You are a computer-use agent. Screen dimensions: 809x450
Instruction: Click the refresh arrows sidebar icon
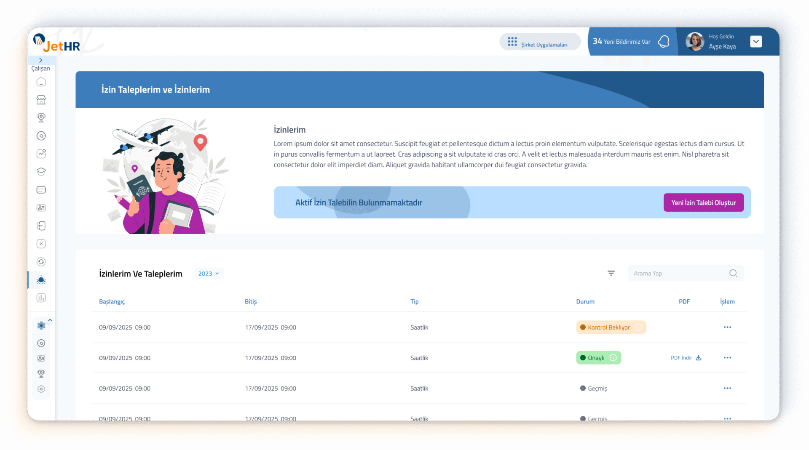41,262
